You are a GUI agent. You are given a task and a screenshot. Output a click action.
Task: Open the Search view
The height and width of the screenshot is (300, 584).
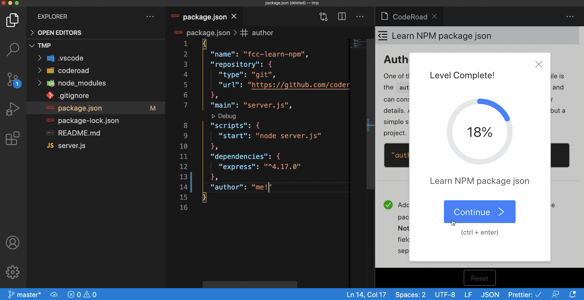[12, 49]
